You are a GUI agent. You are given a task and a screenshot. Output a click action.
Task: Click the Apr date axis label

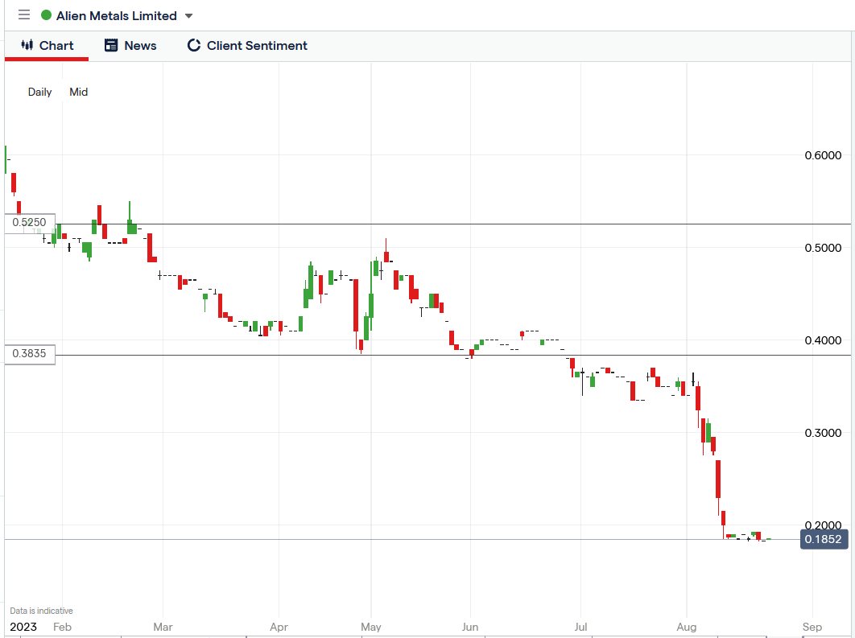(279, 627)
